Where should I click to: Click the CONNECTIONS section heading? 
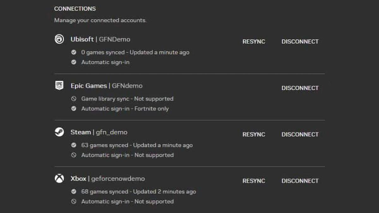pos(75,9)
